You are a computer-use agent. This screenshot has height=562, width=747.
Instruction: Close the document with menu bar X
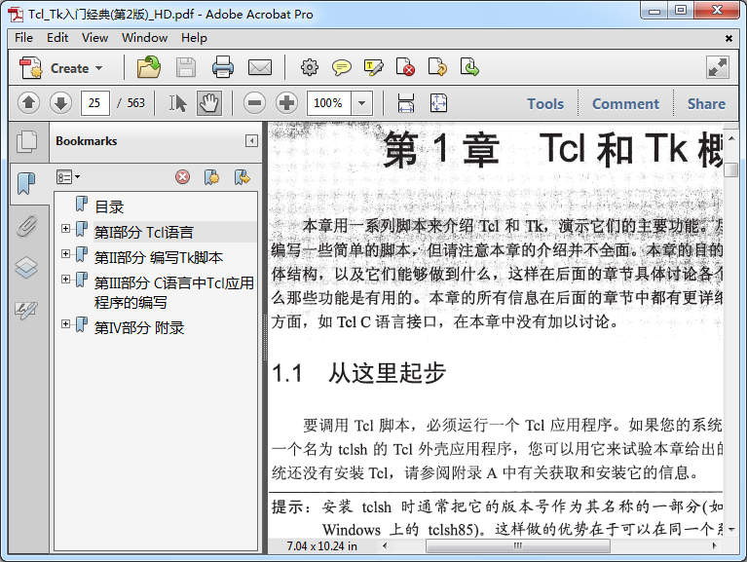[x=728, y=38]
